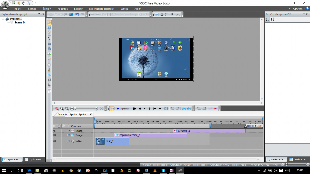Screen dimensions: 310x174
Task: Select the rectangle shape tool
Action: [x=49, y=44]
